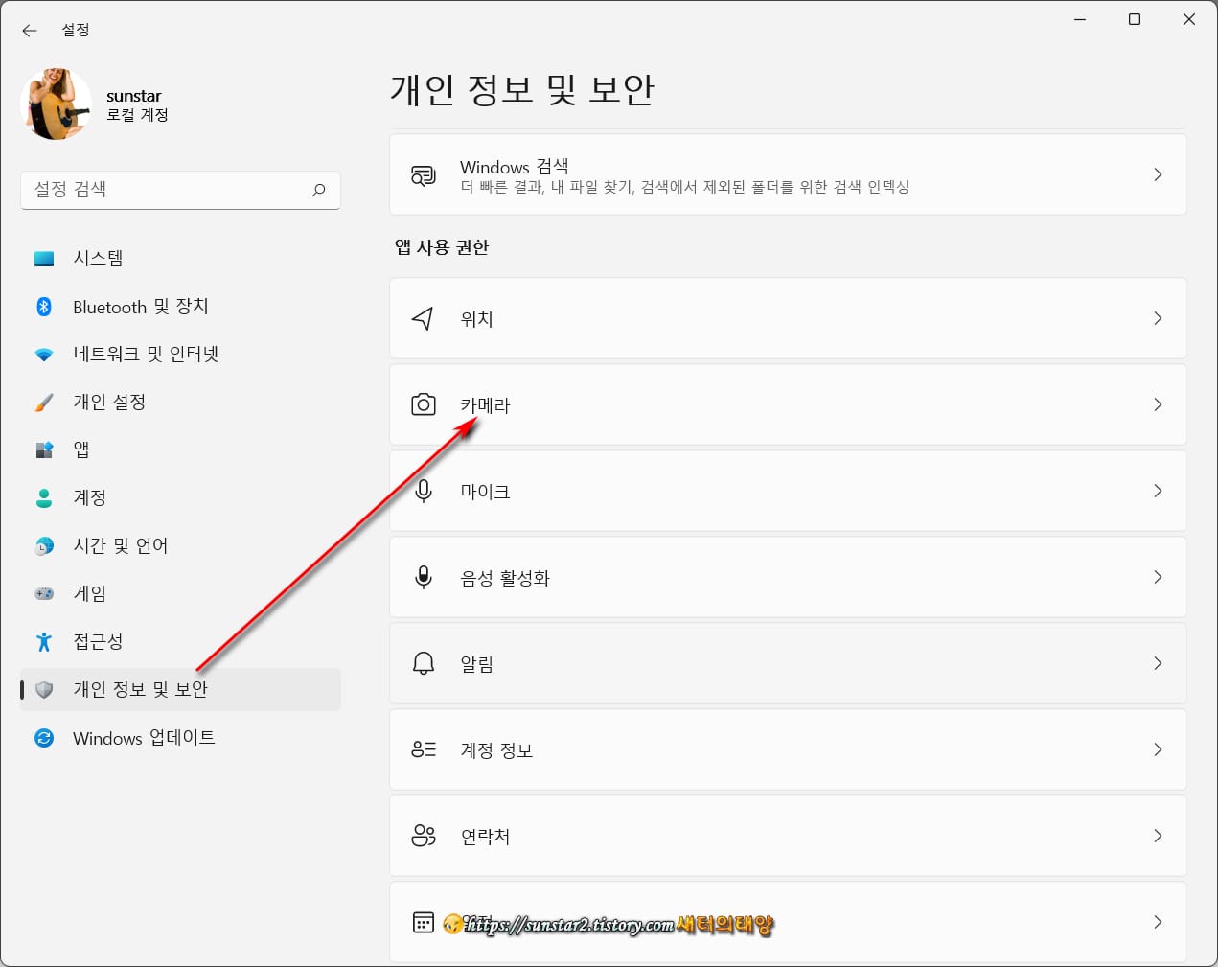Select the 개인 설정 brush icon
The image size is (1218, 967).
coord(44,402)
